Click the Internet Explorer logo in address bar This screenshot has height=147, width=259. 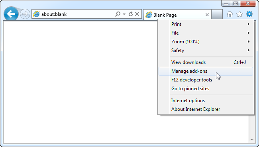tap(36, 14)
